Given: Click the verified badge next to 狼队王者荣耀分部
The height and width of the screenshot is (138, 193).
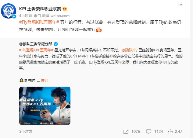Looking at the screenshot, I should click(56, 44).
